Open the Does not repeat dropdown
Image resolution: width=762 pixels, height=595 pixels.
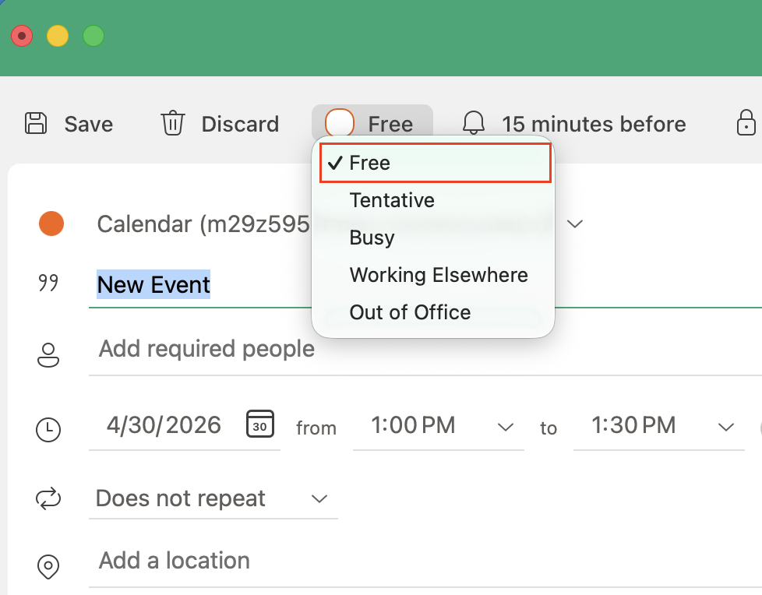pos(213,498)
